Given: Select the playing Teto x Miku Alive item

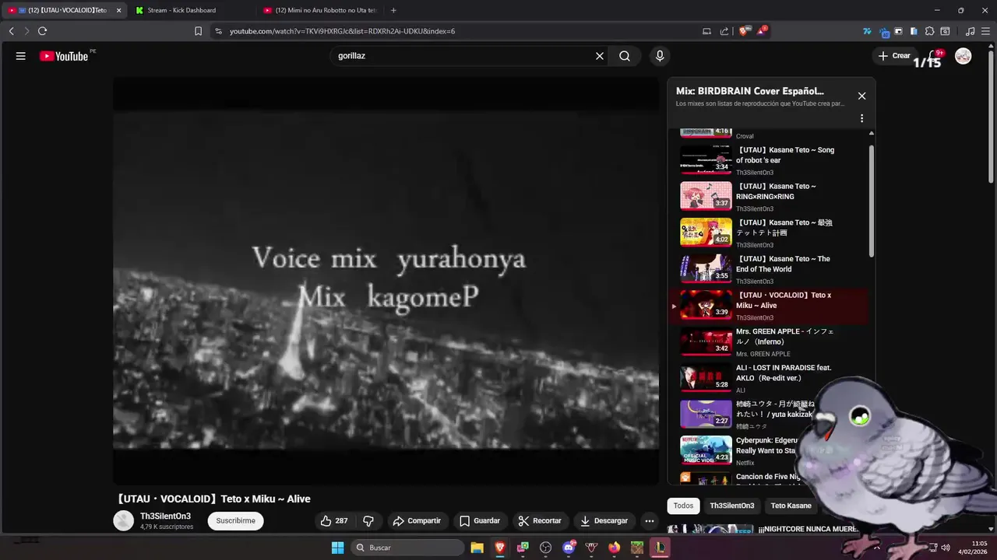Looking at the screenshot, I should click(x=769, y=306).
